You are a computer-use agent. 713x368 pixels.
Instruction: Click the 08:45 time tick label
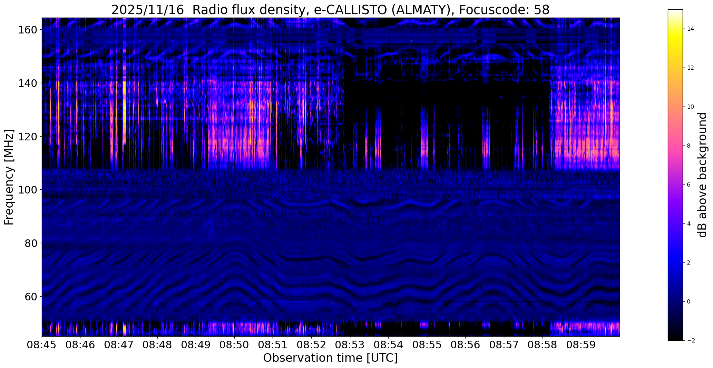pos(42,345)
